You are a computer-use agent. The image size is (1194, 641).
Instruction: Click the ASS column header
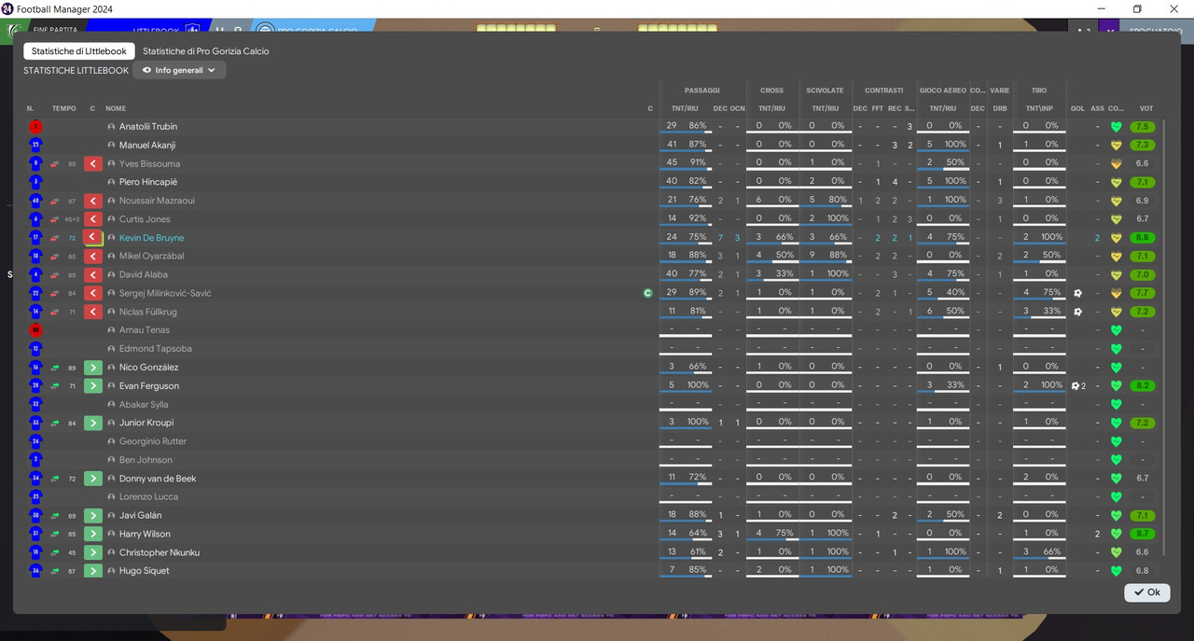(x=1097, y=109)
